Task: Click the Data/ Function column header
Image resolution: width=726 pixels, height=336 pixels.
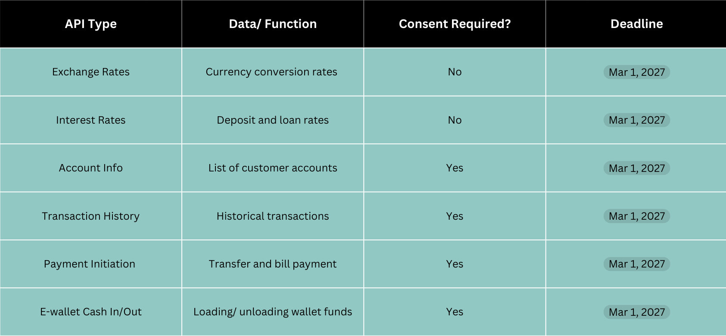Action: pos(273,24)
